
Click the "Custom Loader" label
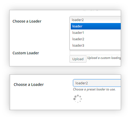pos(26,53)
